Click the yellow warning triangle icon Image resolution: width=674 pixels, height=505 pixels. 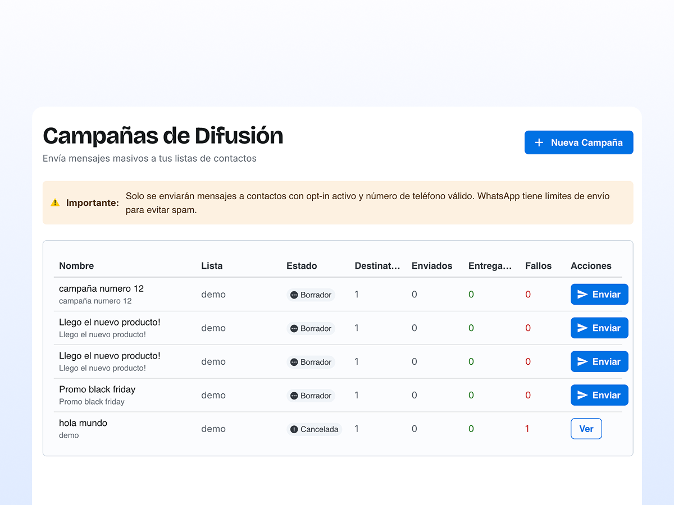point(55,203)
